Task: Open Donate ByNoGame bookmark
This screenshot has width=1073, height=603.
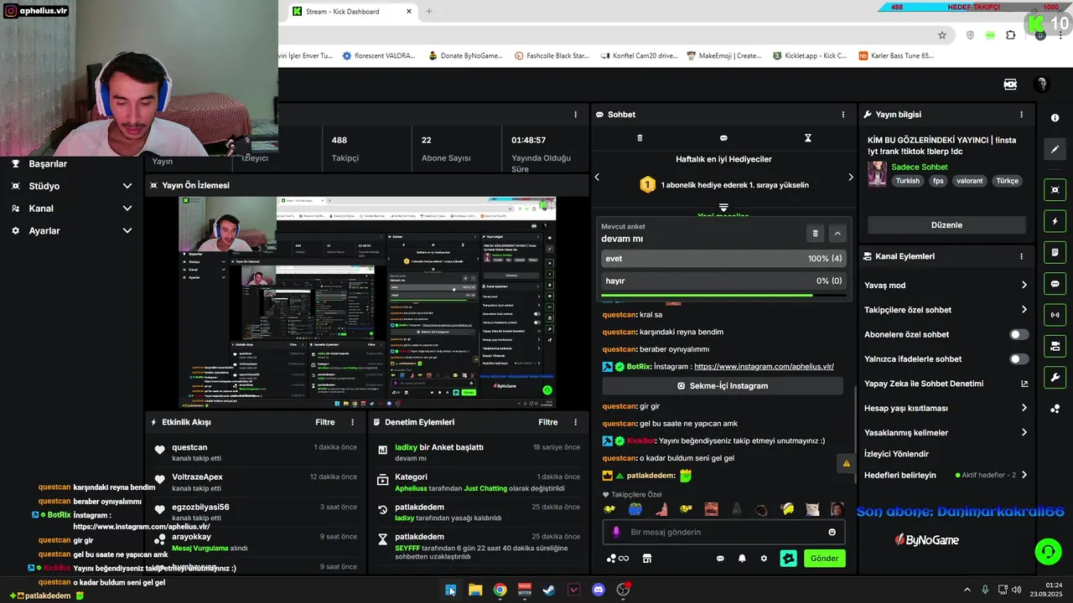Action: click(465, 55)
